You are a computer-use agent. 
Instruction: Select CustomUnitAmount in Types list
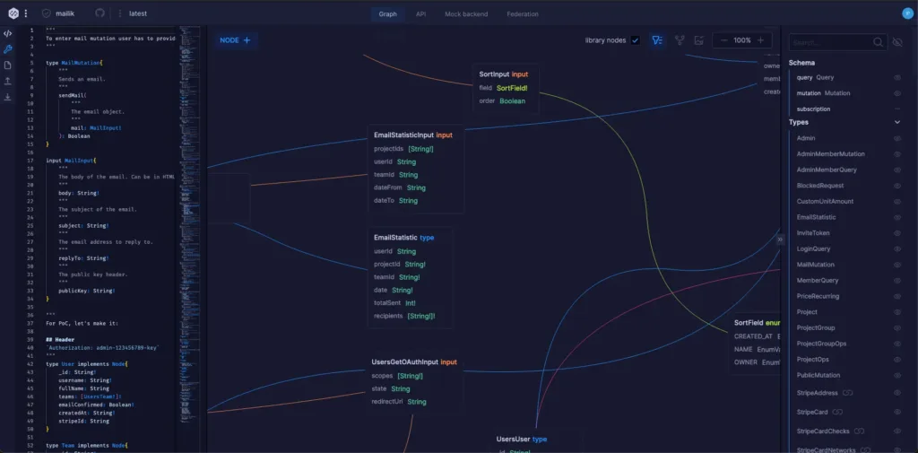coord(825,202)
